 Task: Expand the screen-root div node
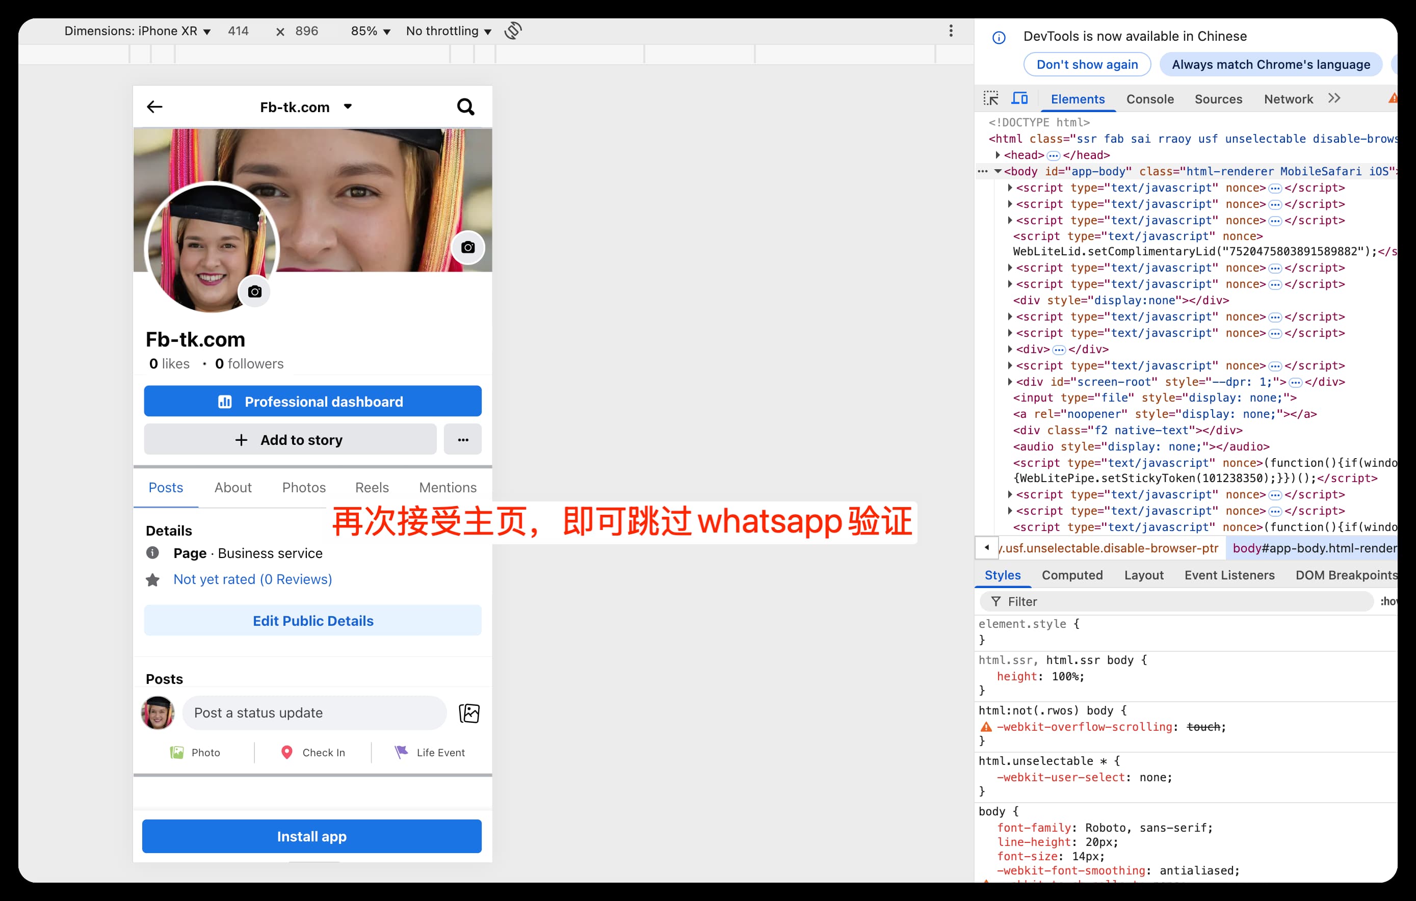(1010, 382)
